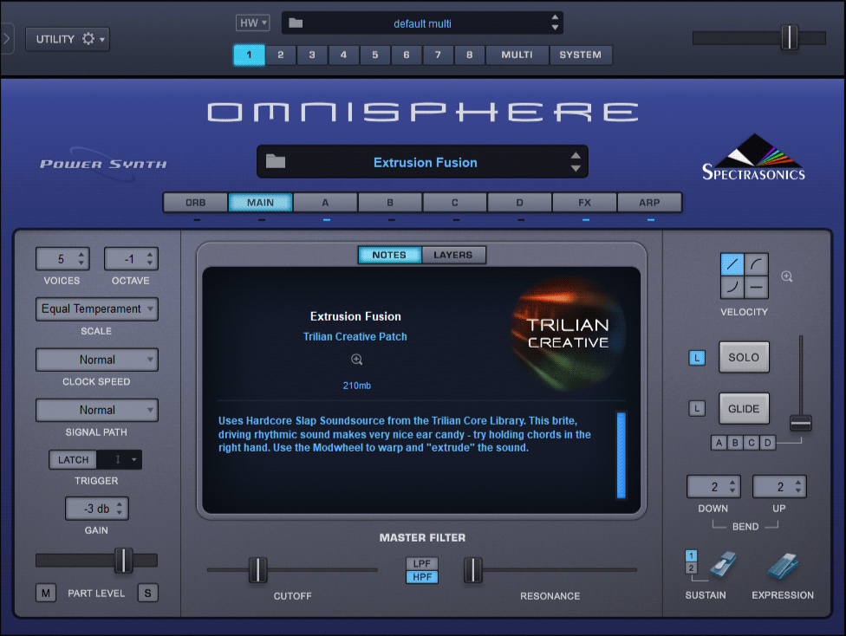Adjust the Part Level slider
Screen dimensions: 846x636
[124, 561]
